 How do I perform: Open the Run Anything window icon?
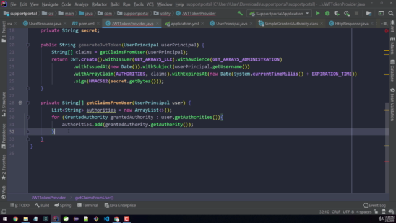[381, 14]
